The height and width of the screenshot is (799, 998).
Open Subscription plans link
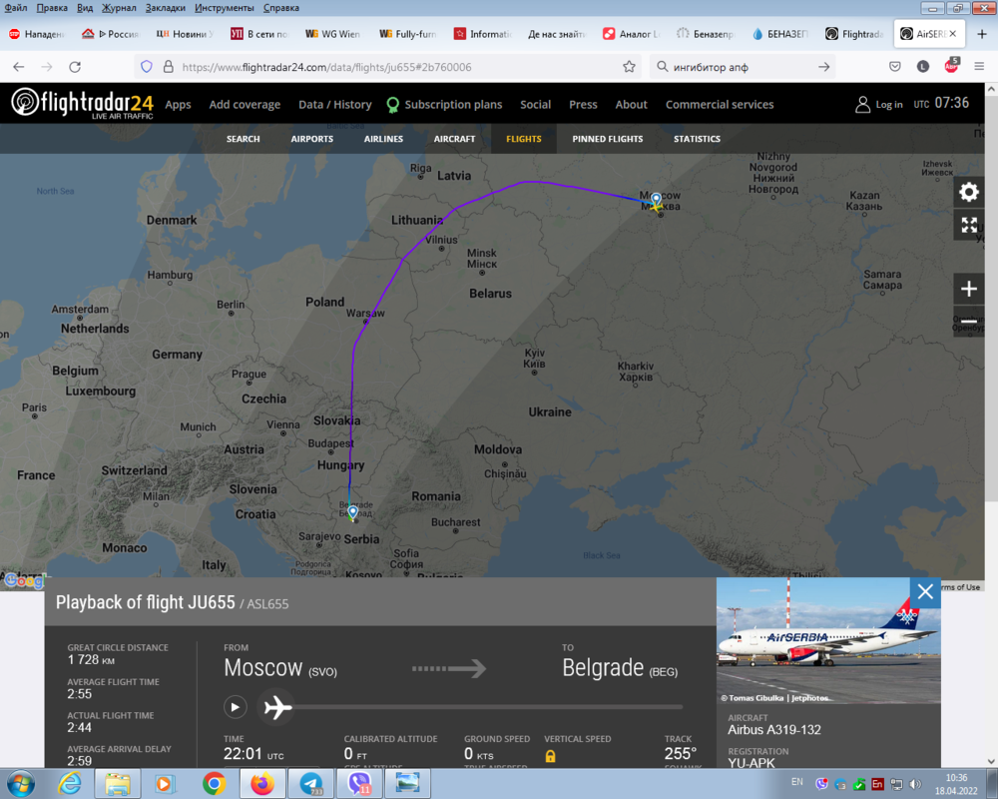point(444,105)
